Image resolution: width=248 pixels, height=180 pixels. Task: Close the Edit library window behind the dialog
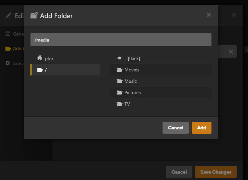click(234, 15)
